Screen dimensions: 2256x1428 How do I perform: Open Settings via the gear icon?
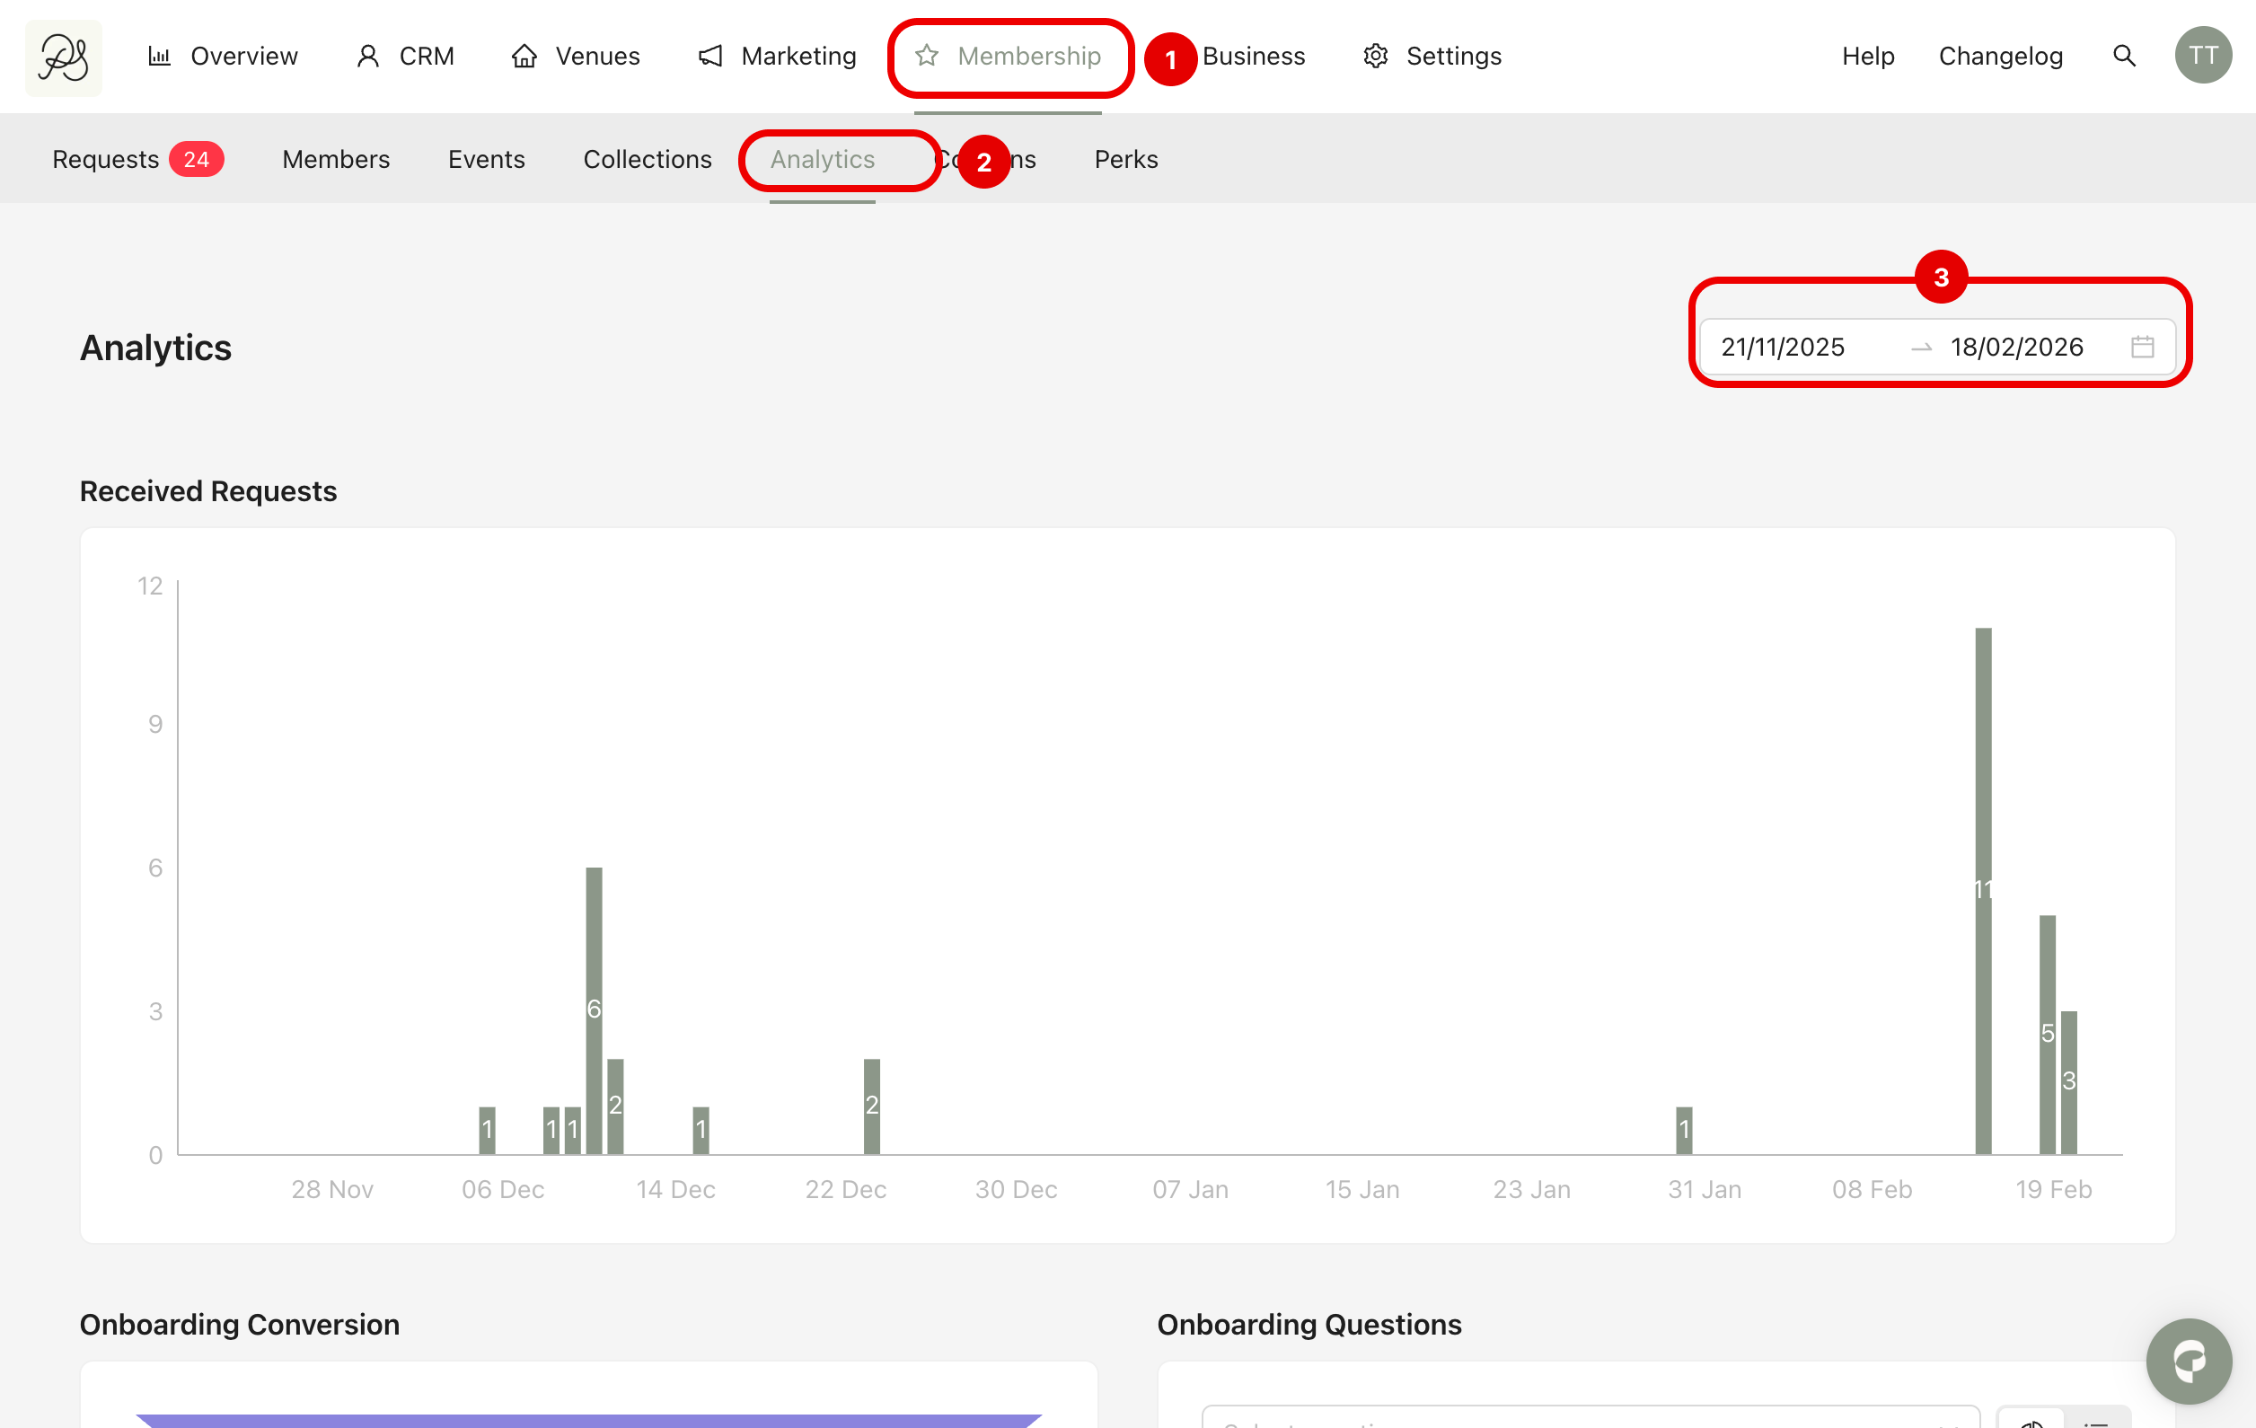1375,57
